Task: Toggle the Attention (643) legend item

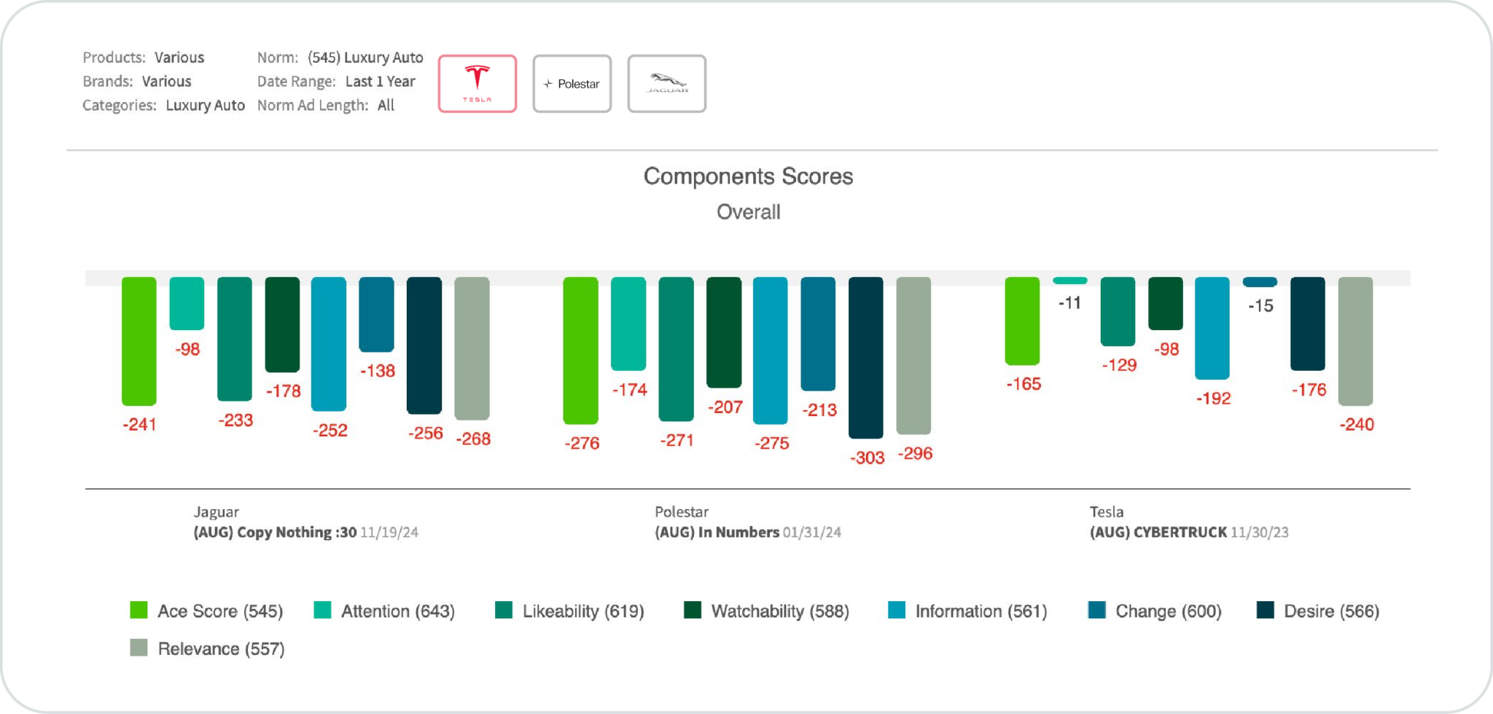Action: pos(383,611)
